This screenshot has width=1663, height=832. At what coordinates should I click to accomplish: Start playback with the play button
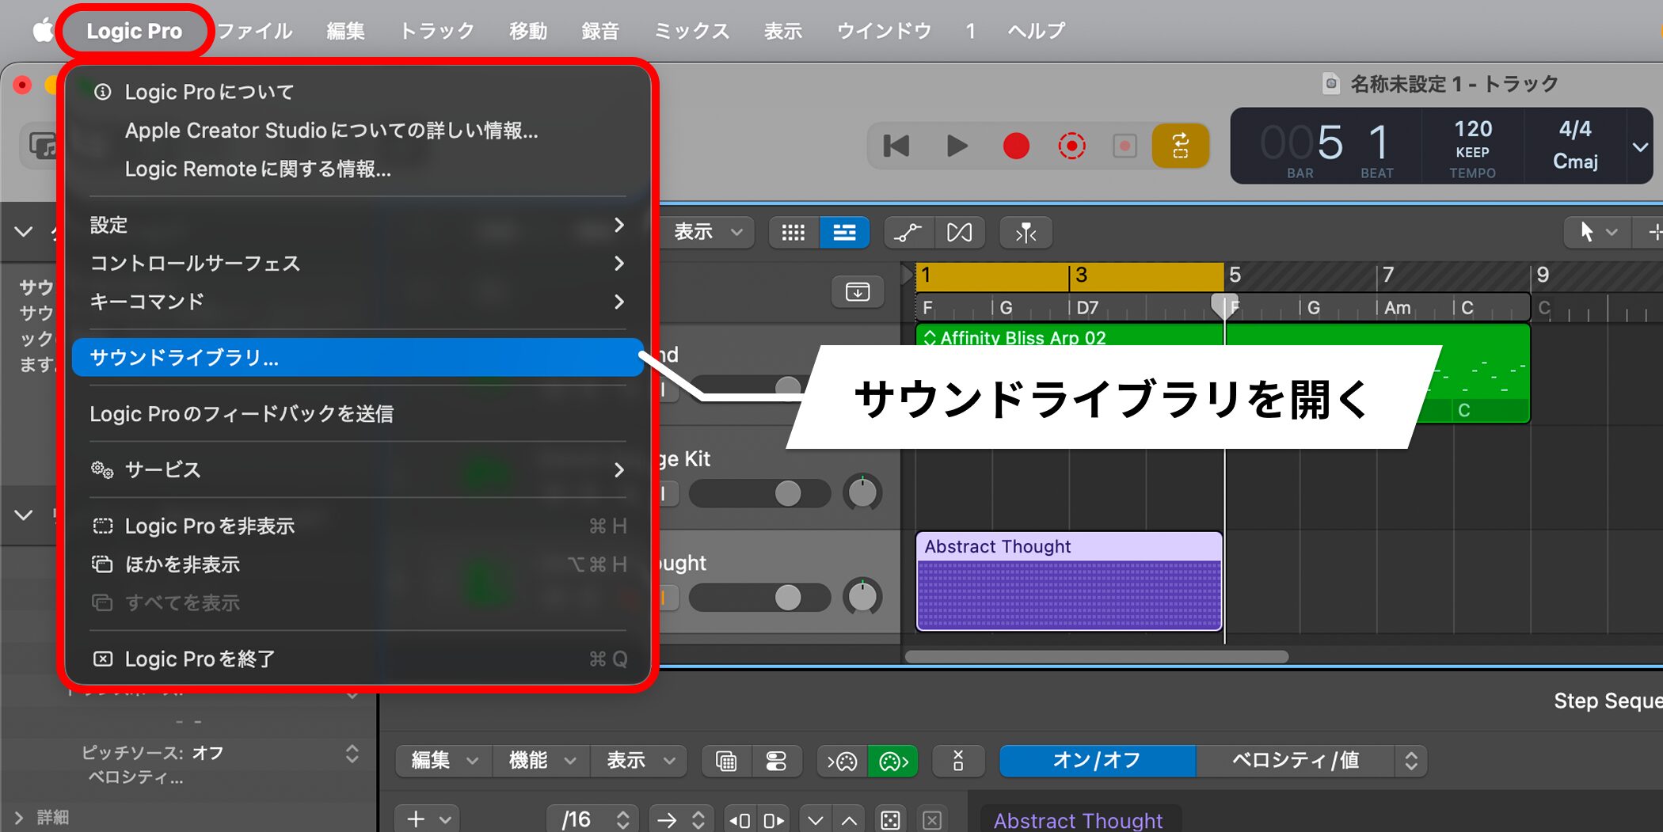point(957,146)
